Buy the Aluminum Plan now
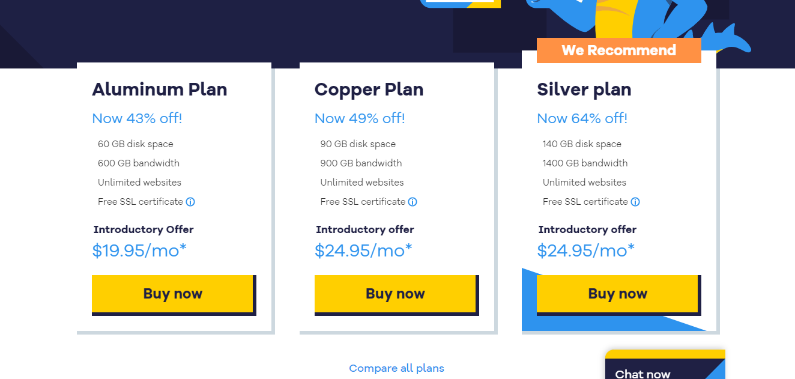Screen dimensions: 795x379 [173, 294]
